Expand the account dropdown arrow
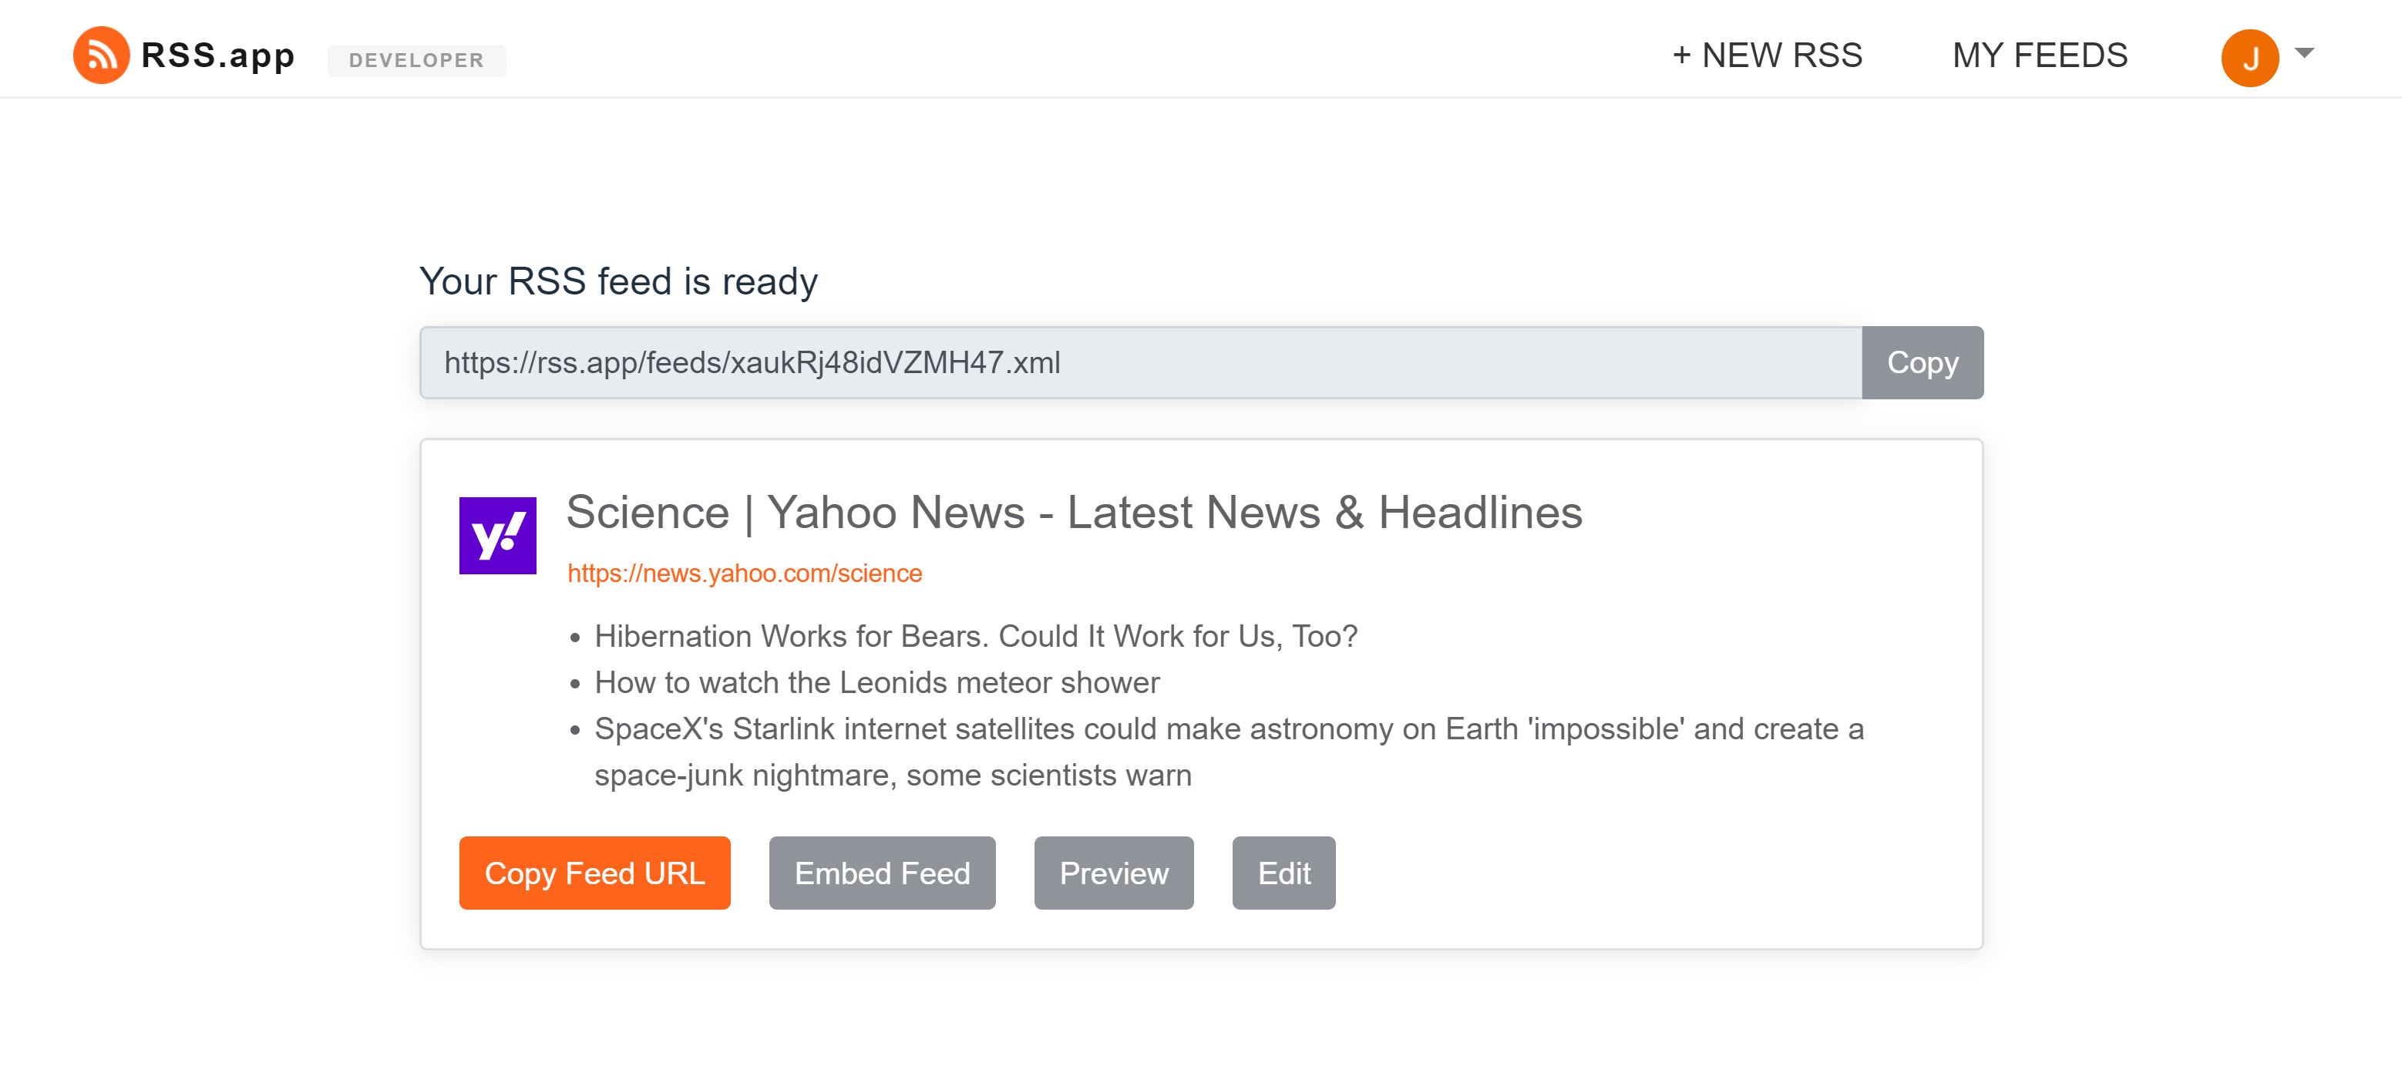 click(2303, 55)
